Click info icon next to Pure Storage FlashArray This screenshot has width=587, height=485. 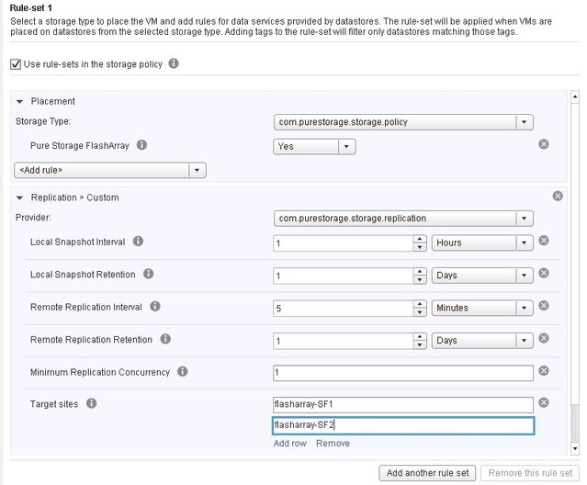point(141,145)
